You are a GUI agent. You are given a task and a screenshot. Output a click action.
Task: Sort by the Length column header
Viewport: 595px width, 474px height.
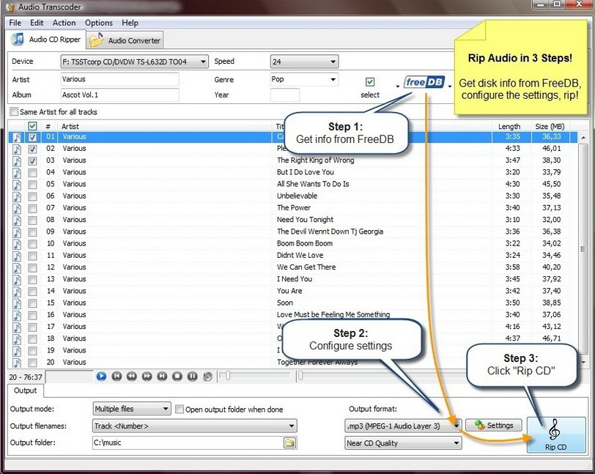coord(509,126)
